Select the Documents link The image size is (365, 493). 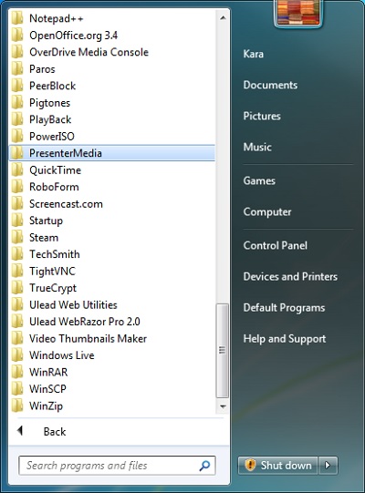(270, 85)
